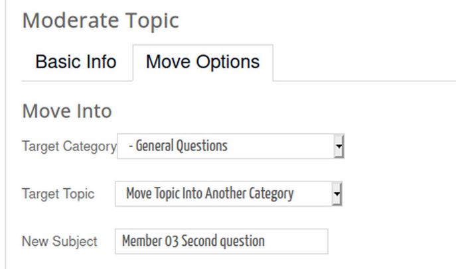This screenshot has width=456, height=269.
Task: Click the Move Into section heading
Action: [66, 111]
